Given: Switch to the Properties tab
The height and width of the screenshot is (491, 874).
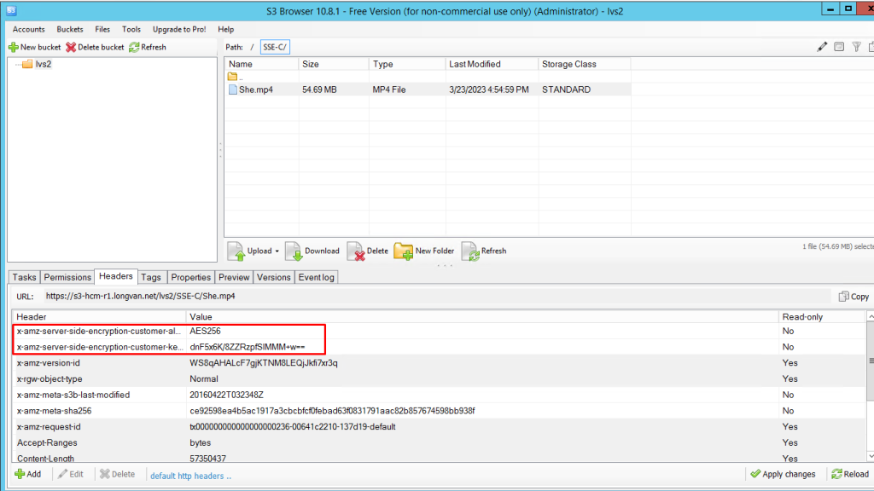Looking at the screenshot, I should (190, 277).
